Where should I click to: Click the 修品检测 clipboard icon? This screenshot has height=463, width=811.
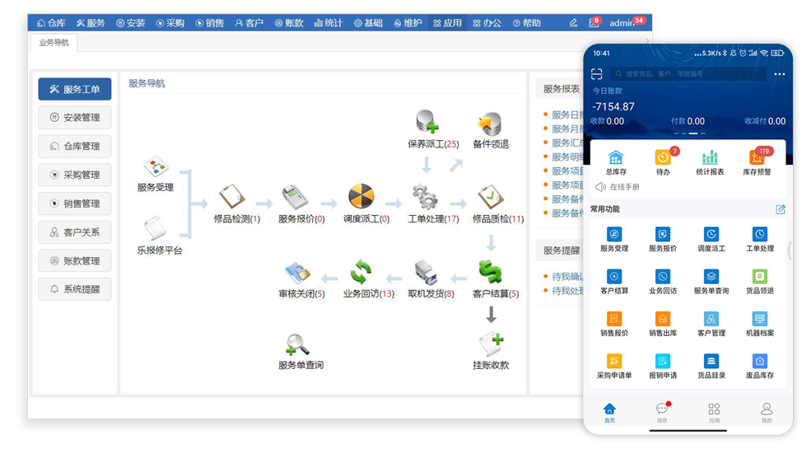click(x=232, y=198)
